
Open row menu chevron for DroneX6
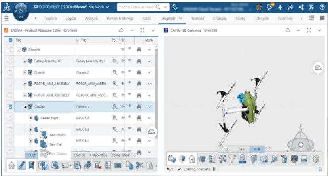pos(149,50)
